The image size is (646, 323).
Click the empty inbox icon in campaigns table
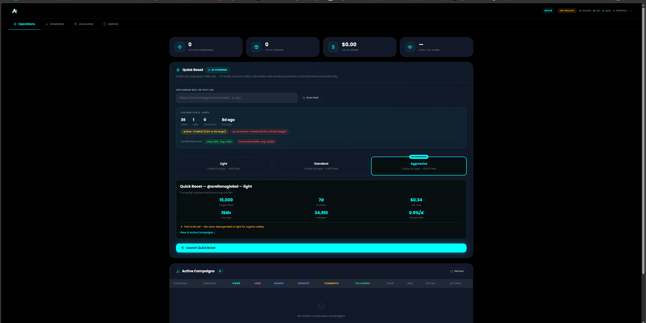click(321, 306)
